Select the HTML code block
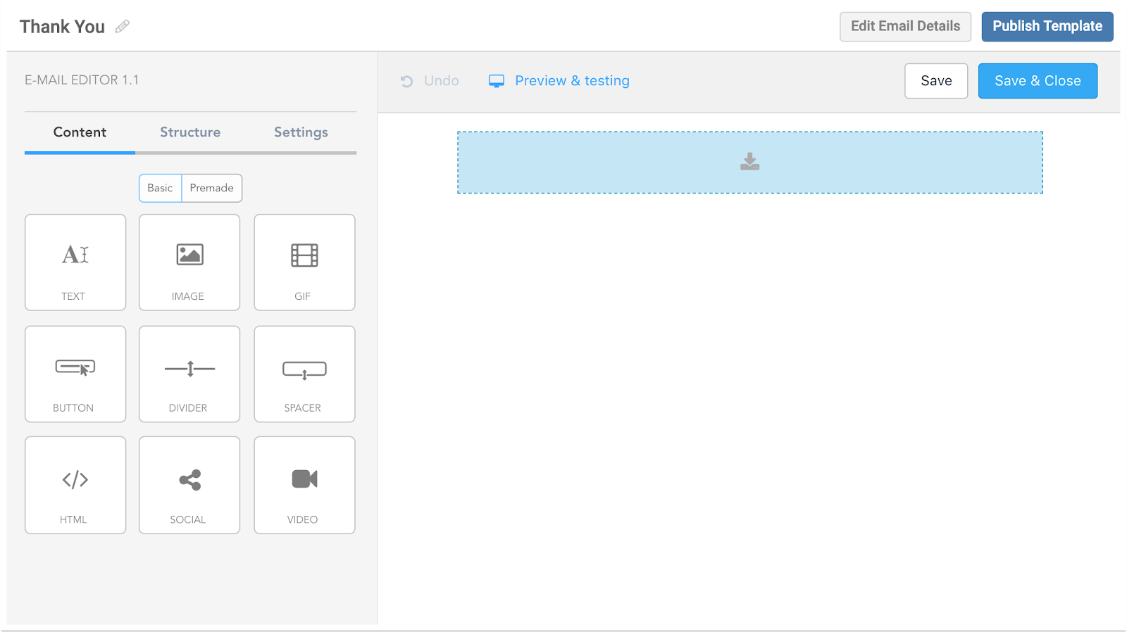Screen dimensions: 1127x632 75,485
